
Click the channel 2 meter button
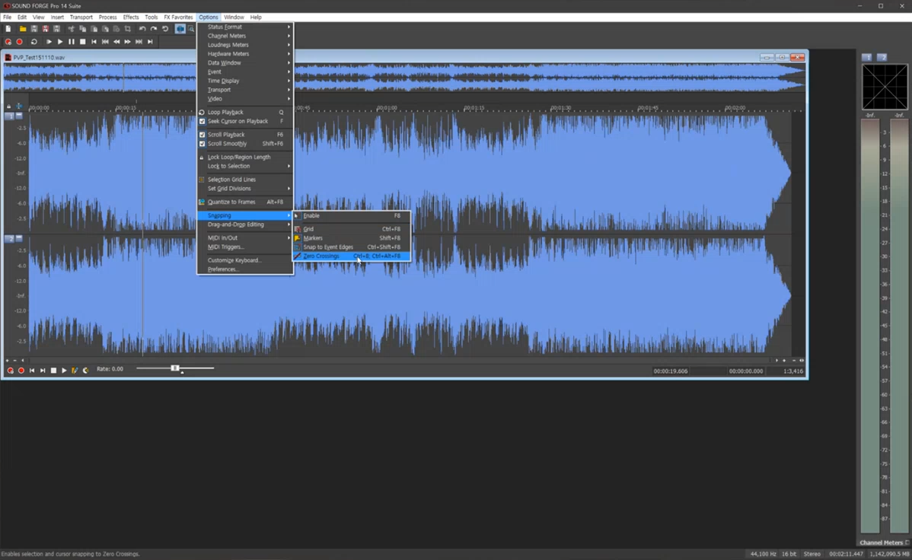click(x=882, y=57)
